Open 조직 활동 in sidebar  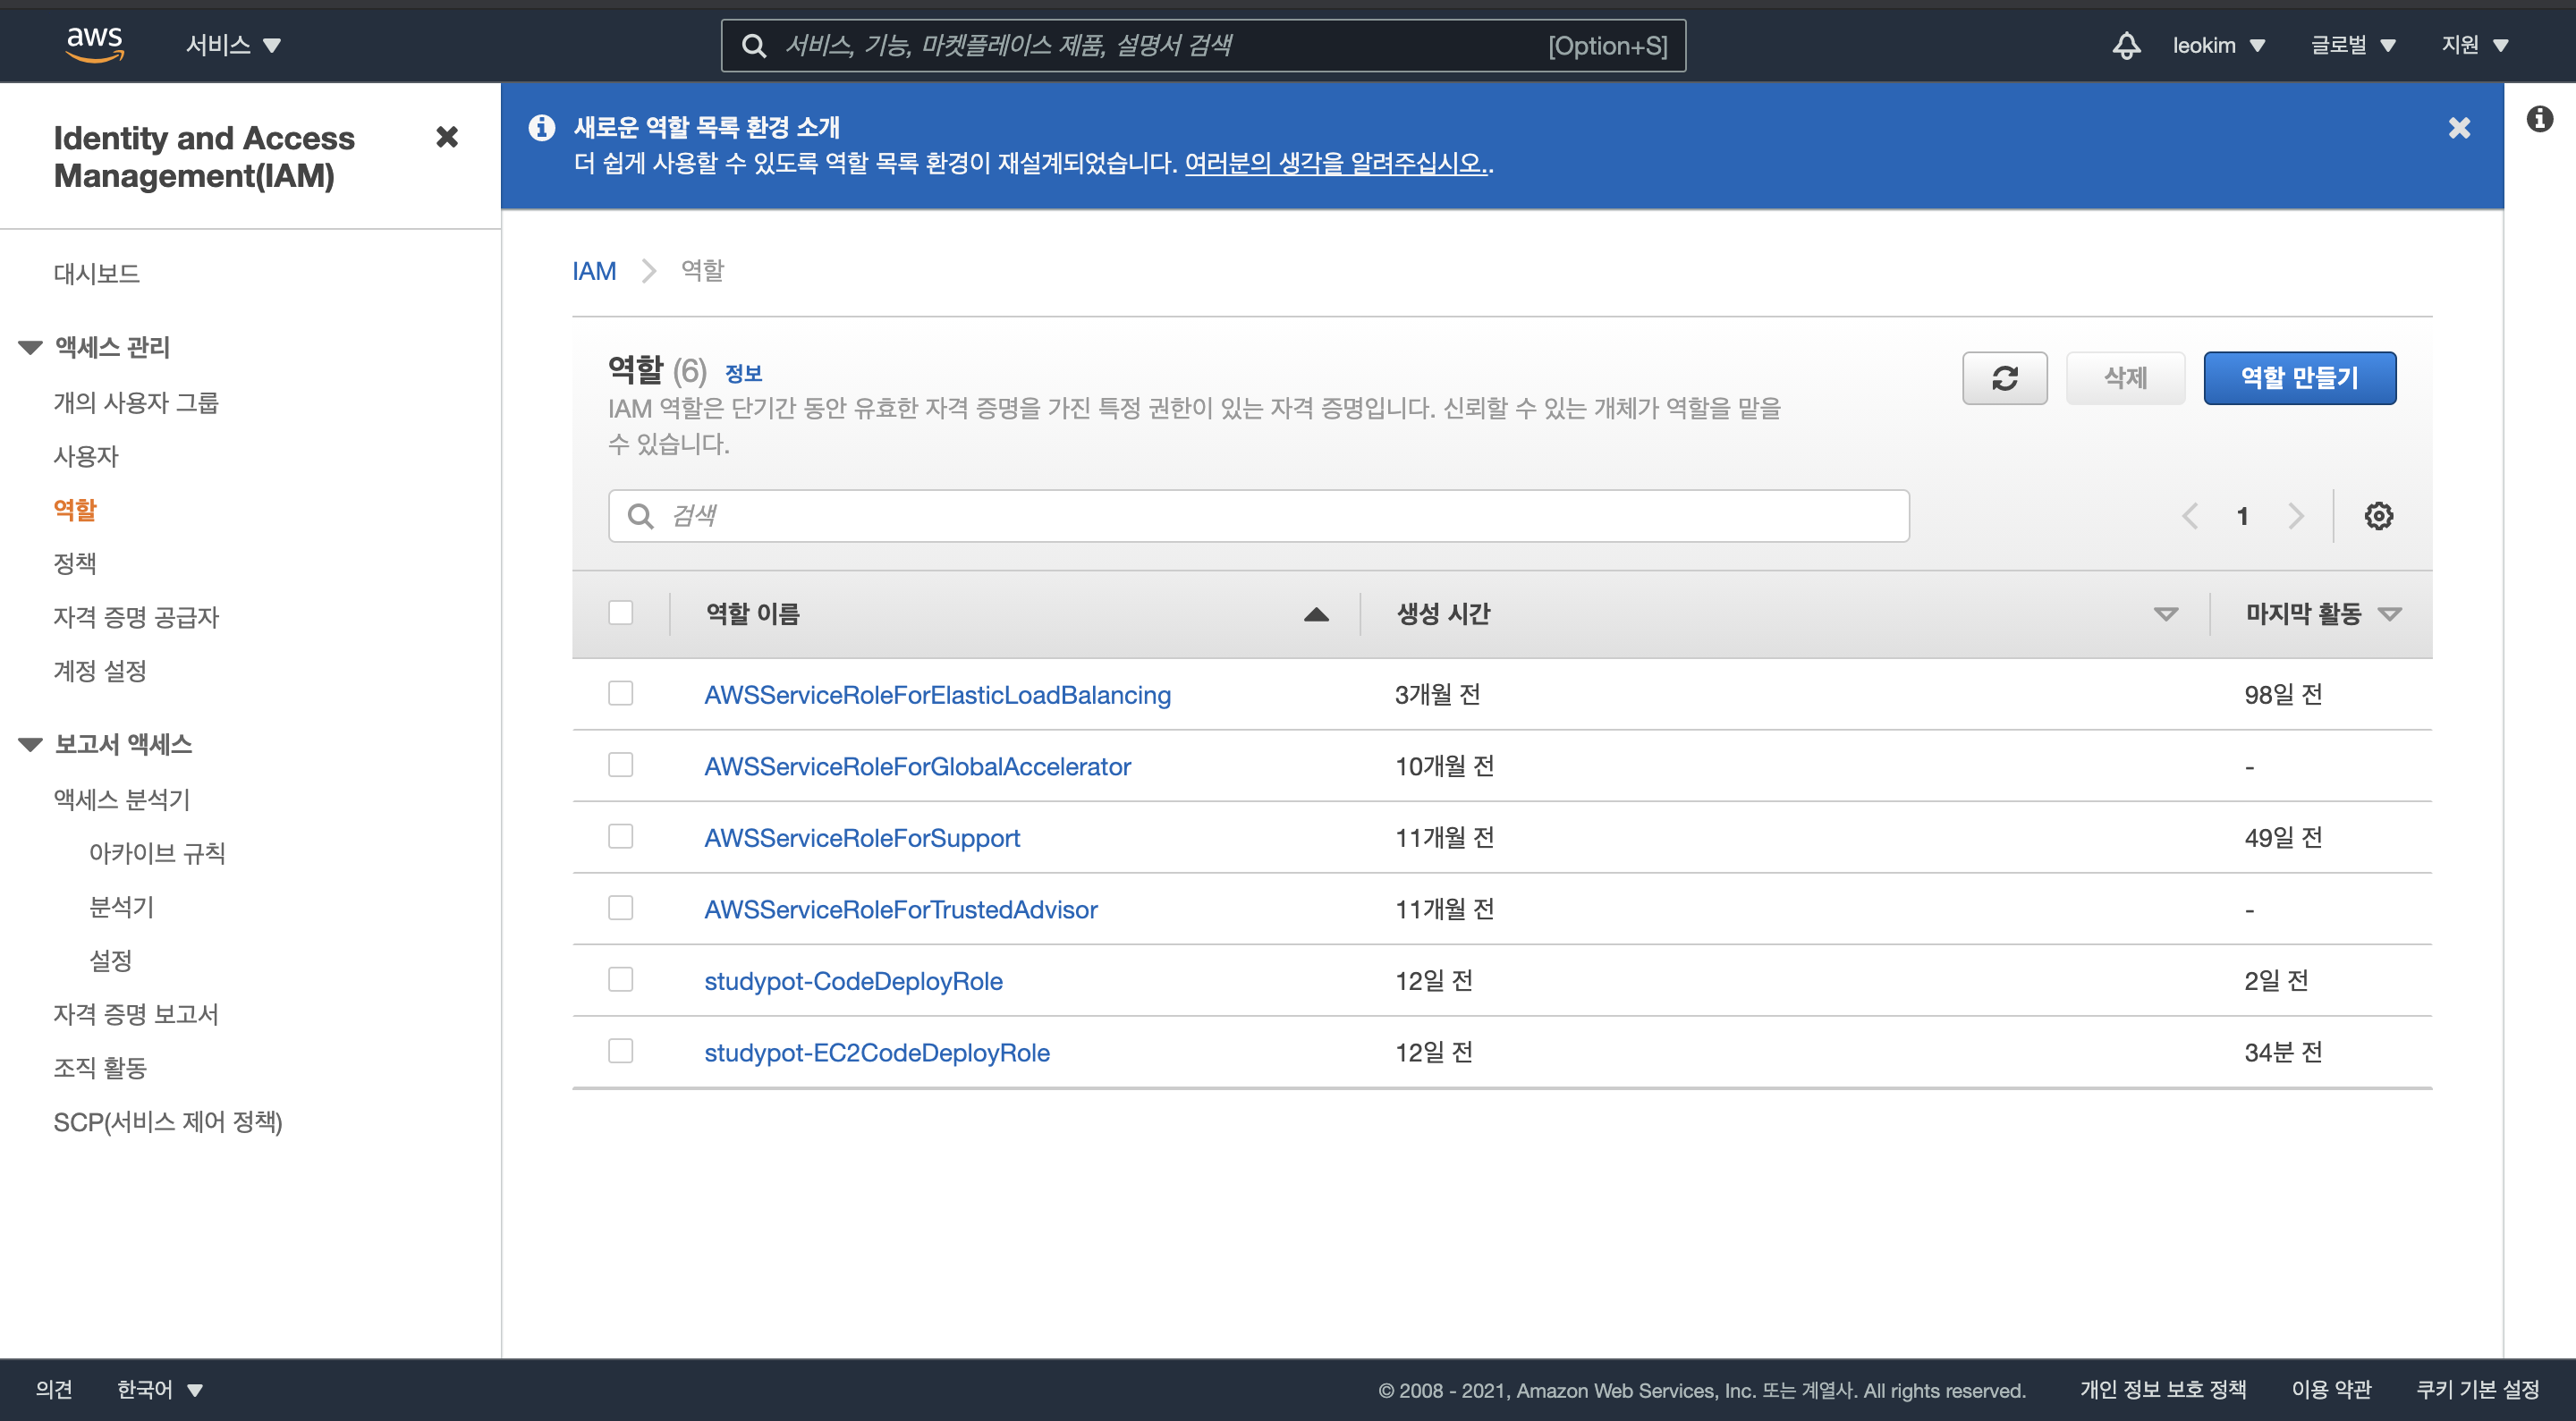100,1068
